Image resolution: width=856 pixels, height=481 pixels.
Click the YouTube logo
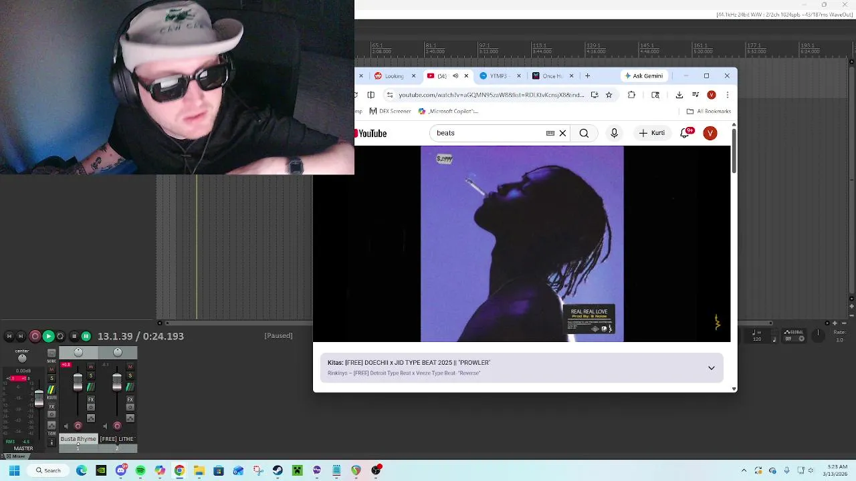pyautogui.click(x=371, y=134)
